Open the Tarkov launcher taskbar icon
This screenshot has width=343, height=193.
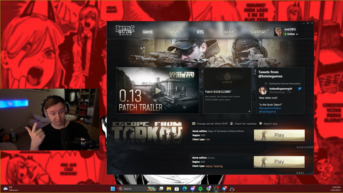tap(232, 188)
